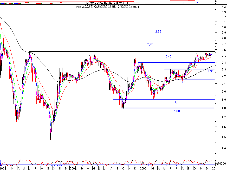Click the 1.5 value on price axis
This screenshot has height=170, width=227.
[224, 137]
